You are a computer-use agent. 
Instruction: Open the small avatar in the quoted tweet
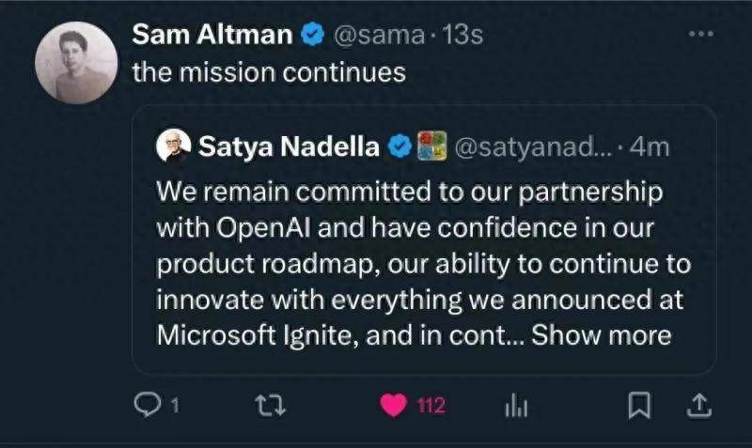click(171, 146)
